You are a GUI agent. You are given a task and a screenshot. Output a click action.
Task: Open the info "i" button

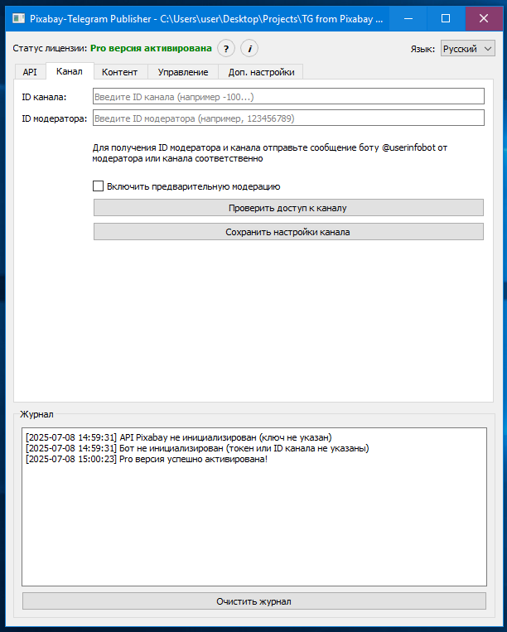click(249, 49)
